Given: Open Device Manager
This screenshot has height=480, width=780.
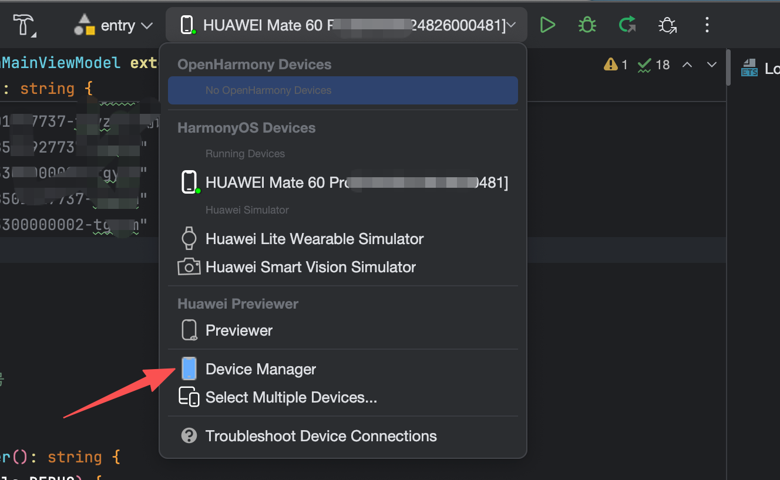Looking at the screenshot, I should tap(260, 369).
